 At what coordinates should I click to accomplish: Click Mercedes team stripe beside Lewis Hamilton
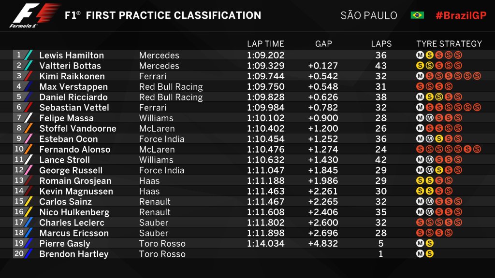click(x=29, y=55)
